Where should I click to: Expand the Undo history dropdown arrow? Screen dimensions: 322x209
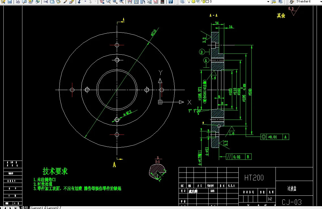tap(85, 1)
